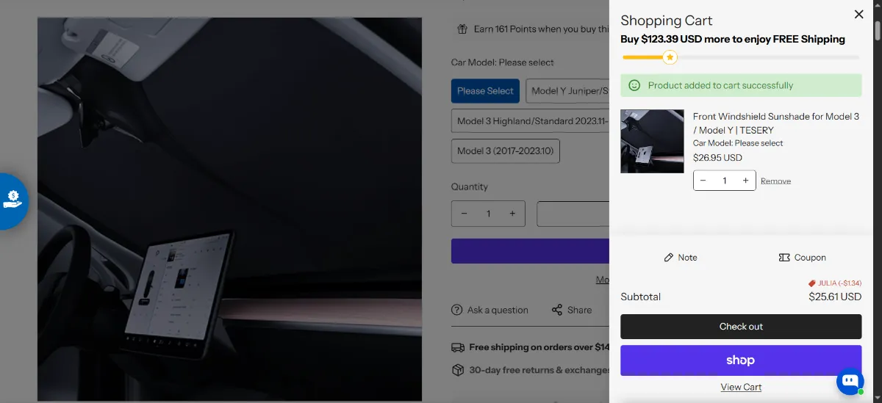This screenshot has width=882, height=403.
Task: Decrease product page quantity with minus
Action: pos(464,214)
